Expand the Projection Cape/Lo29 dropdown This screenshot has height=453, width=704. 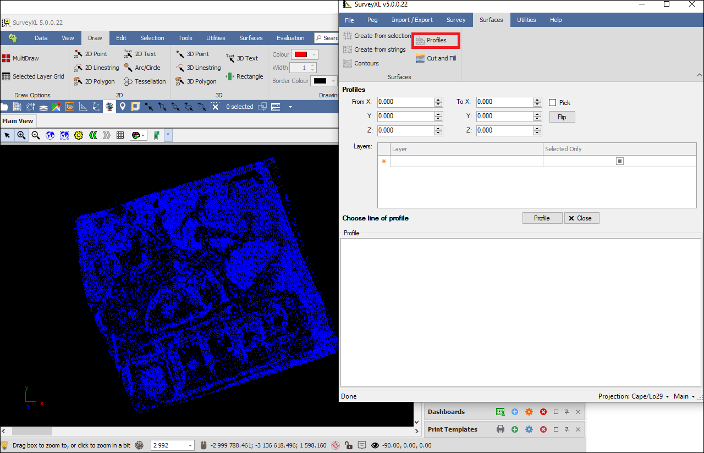pos(634,396)
